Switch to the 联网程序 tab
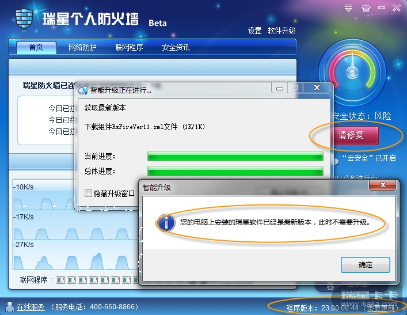 tap(129, 47)
